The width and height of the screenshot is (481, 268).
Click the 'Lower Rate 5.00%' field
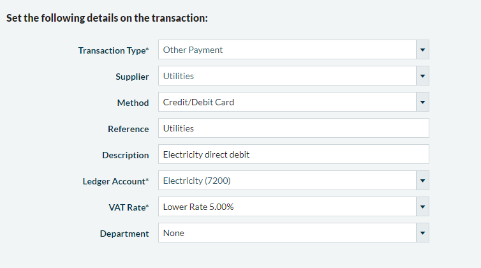(x=286, y=207)
